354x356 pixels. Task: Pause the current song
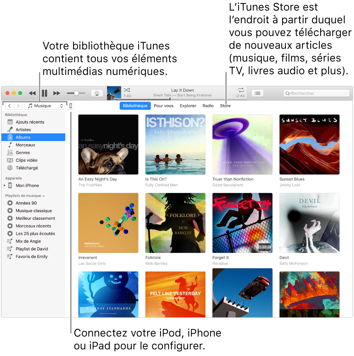[44, 93]
